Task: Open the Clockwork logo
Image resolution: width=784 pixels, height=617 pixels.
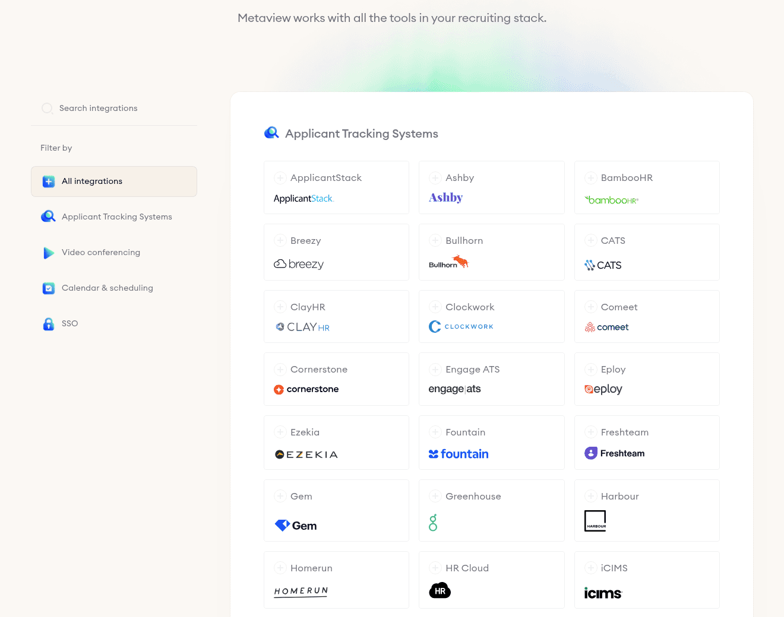Action: coord(461,327)
